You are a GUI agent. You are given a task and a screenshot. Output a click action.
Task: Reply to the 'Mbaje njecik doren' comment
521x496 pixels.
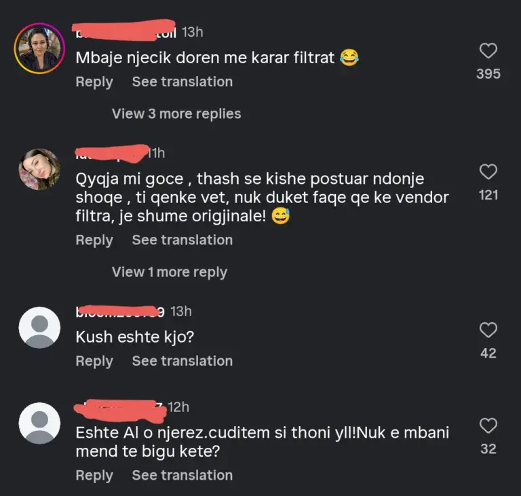[94, 81]
